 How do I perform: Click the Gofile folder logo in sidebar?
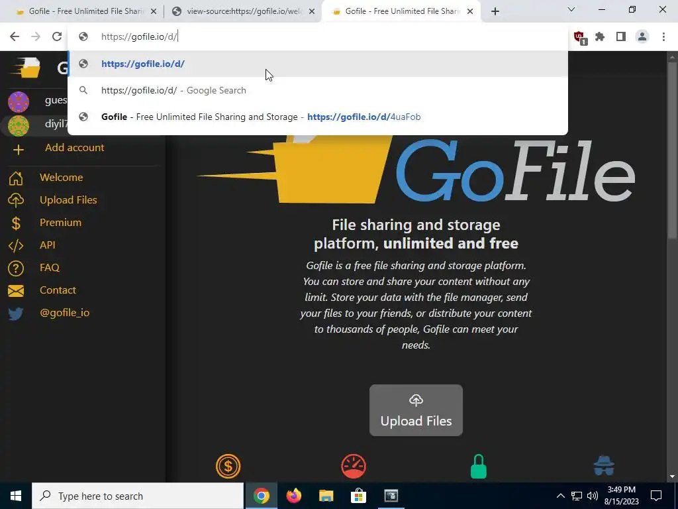pos(26,67)
